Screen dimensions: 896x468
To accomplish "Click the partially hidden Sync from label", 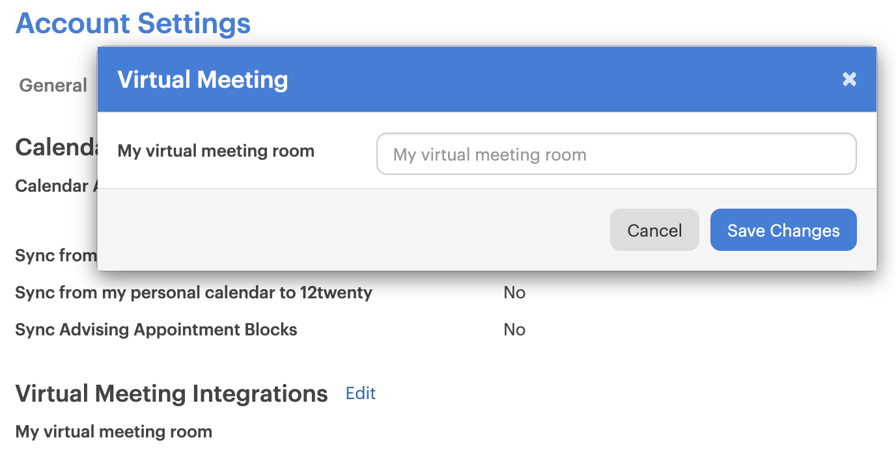I will 56,255.
